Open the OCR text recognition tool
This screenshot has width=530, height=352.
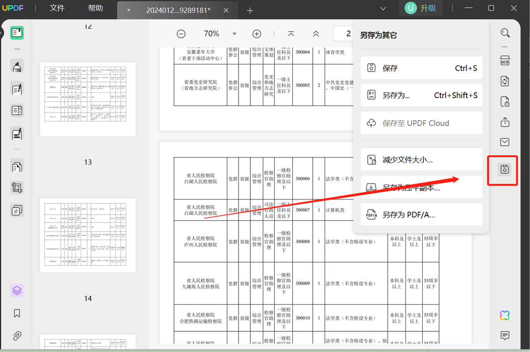pyautogui.click(x=505, y=61)
